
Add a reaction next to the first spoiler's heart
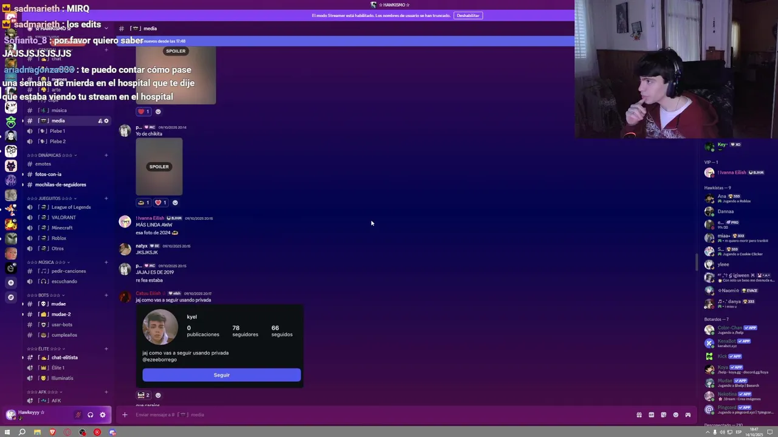click(x=158, y=112)
